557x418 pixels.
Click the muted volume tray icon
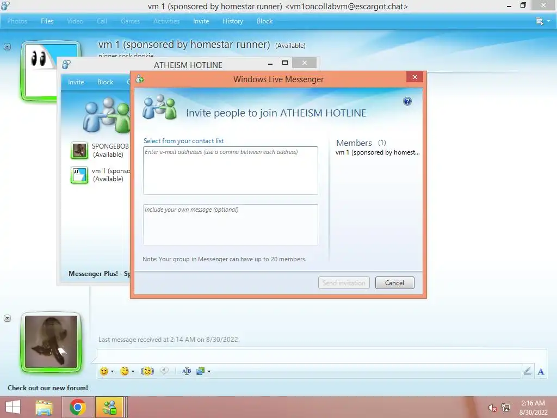[x=492, y=408]
